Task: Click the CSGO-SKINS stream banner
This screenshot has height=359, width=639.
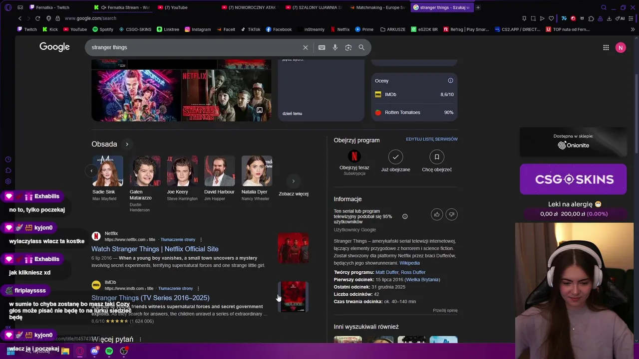Action: [x=573, y=179]
